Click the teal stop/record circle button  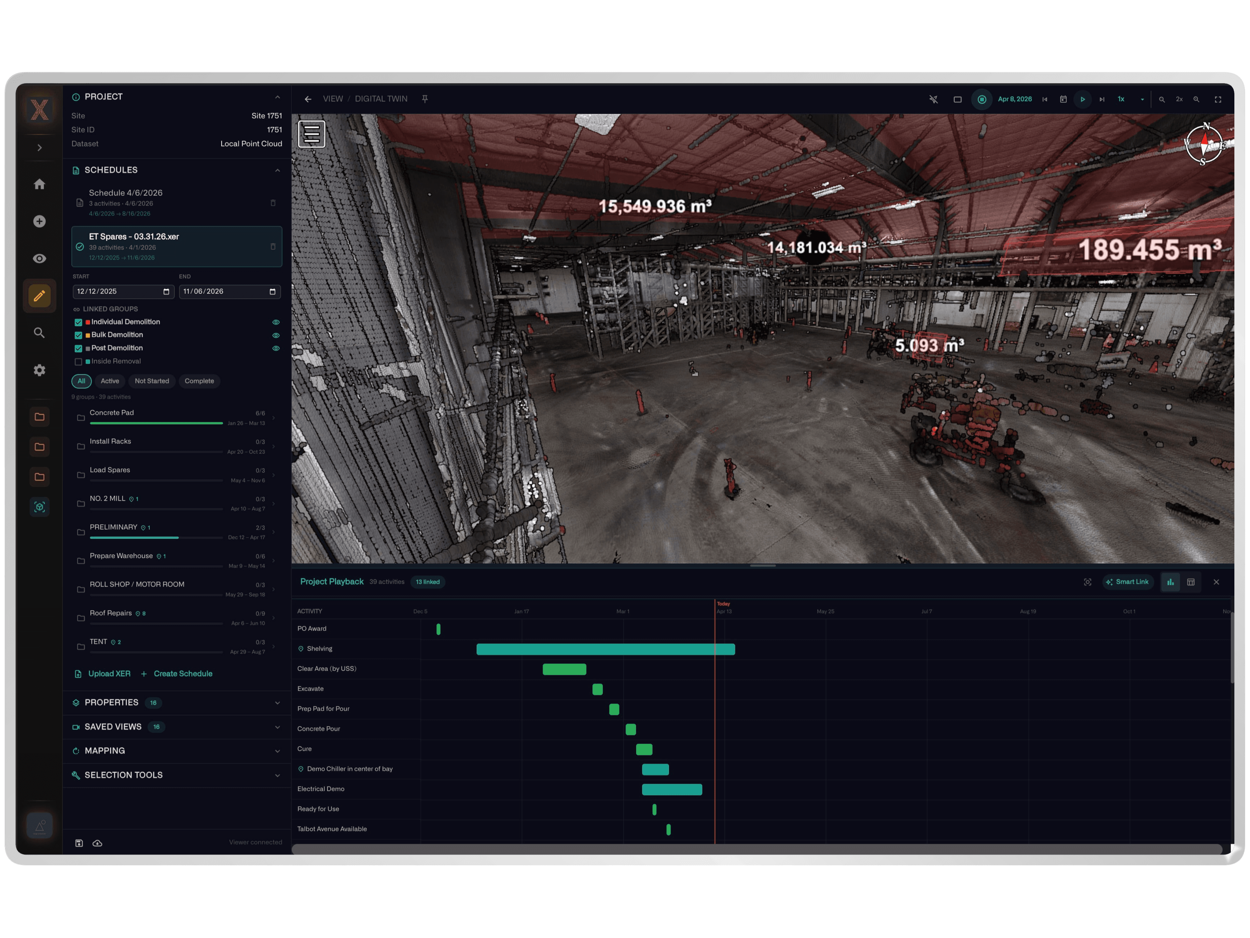click(x=981, y=100)
